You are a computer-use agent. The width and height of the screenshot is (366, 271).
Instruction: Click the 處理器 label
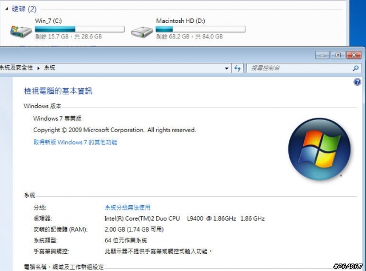[x=42, y=218]
